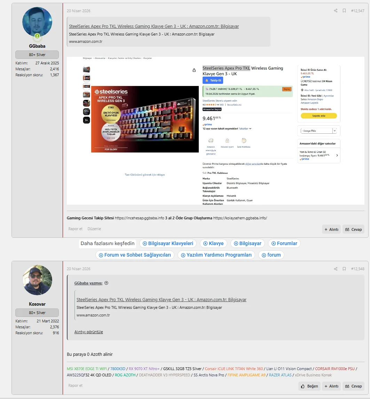Click Düzenle on GGbaba's post

(94, 229)
